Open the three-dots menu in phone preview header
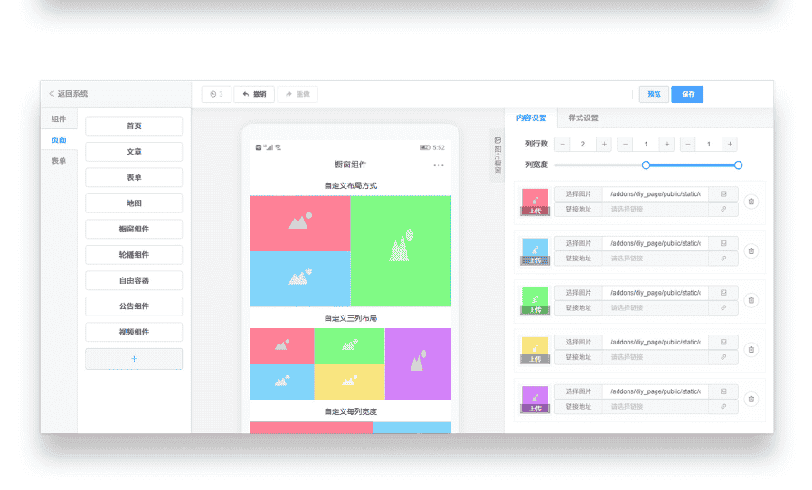The image size is (812, 490). [439, 165]
